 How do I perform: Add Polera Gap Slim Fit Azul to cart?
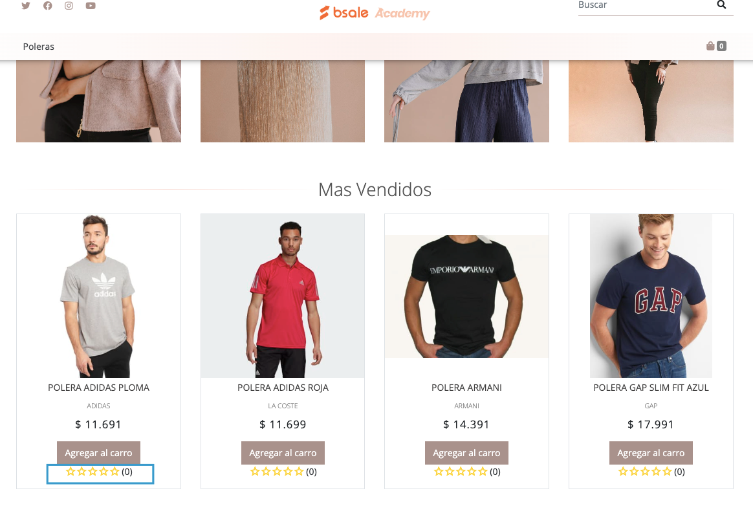(x=651, y=453)
